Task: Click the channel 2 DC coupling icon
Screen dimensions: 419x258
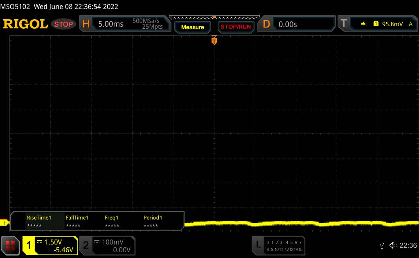Action: coord(97,242)
